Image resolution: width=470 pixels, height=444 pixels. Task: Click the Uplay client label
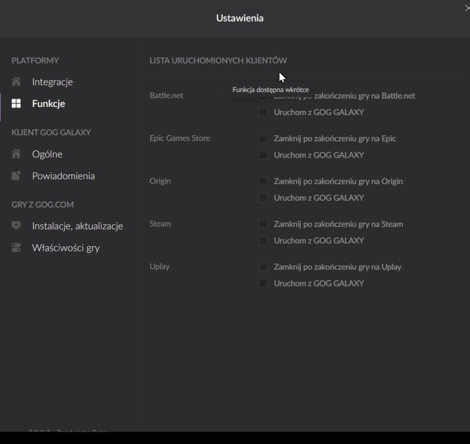(159, 267)
